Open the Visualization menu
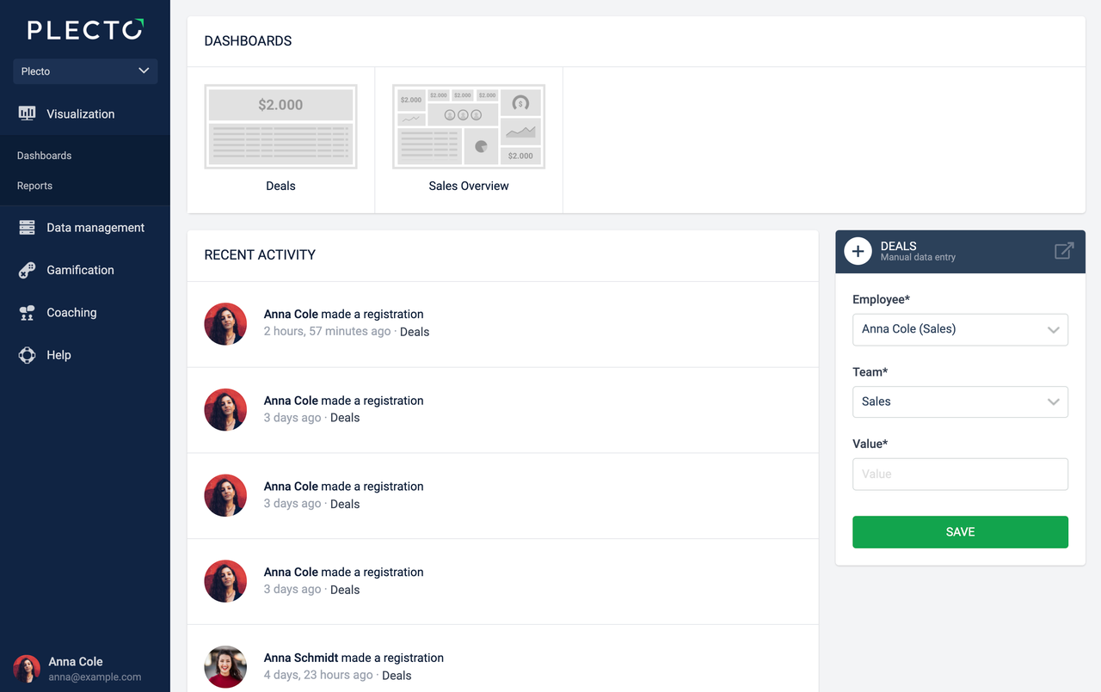The image size is (1101, 692). point(85,113)
